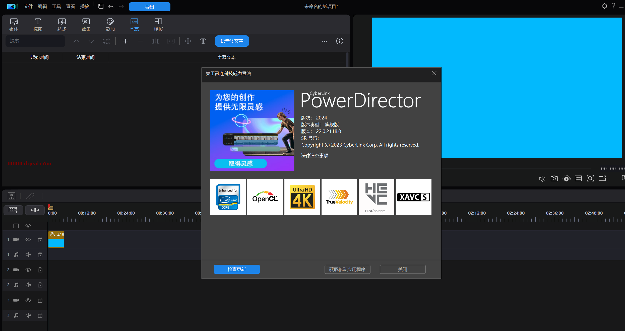Image resolution: width=625 pixels, height=331 pixels.
Task: Open the 转场 transitions room
Action: tap(62, 25)
